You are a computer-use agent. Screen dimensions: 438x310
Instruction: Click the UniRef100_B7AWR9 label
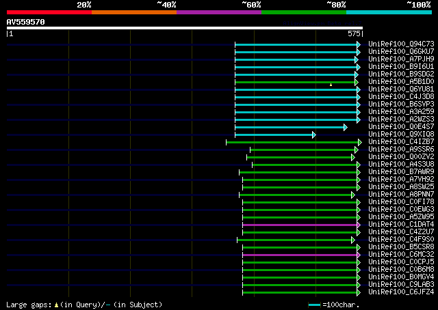(402, 172)
